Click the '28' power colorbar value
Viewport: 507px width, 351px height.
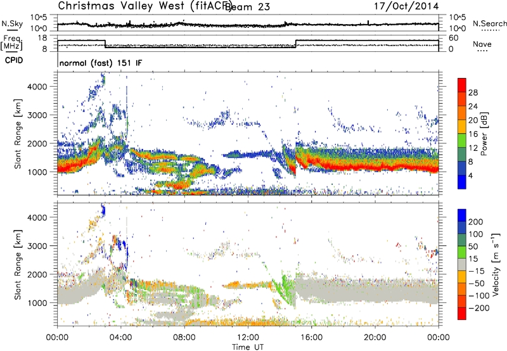(473, 93)
